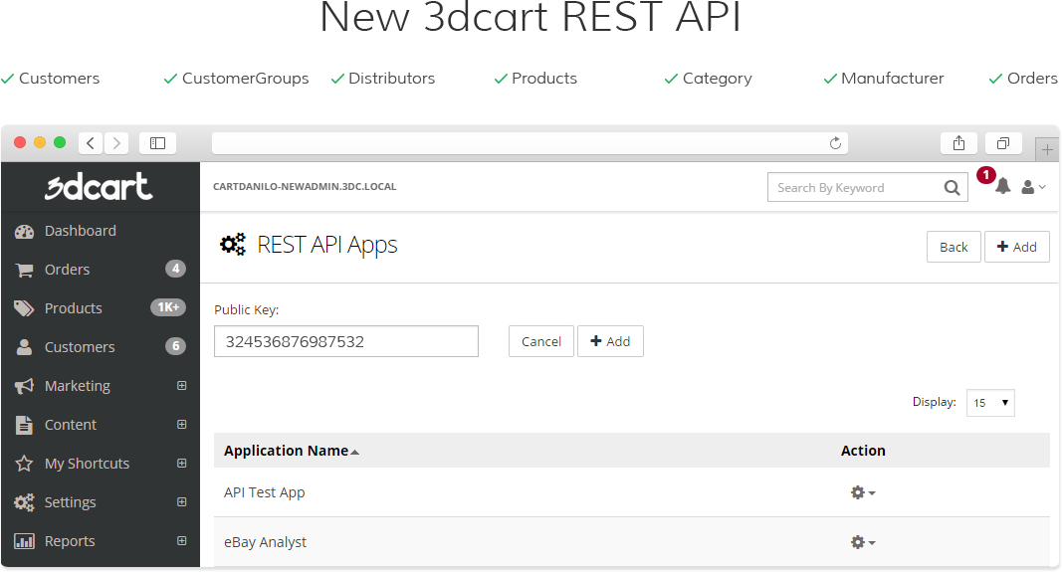This screenshot has width=1062, height=572.
Task: Click the 3dcart logo in the sidebar
Action: coord(99,186)
